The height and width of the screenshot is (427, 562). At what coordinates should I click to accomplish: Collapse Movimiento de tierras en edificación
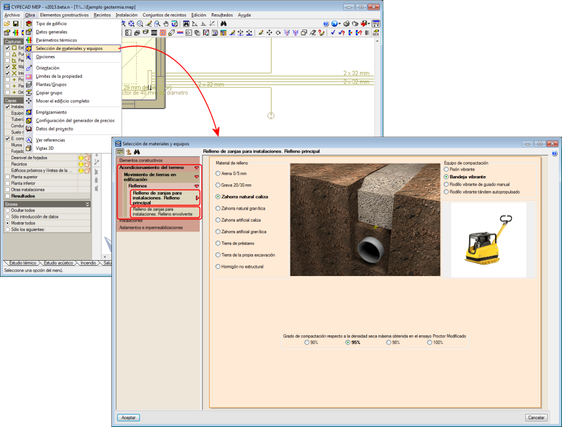[196, 177]
